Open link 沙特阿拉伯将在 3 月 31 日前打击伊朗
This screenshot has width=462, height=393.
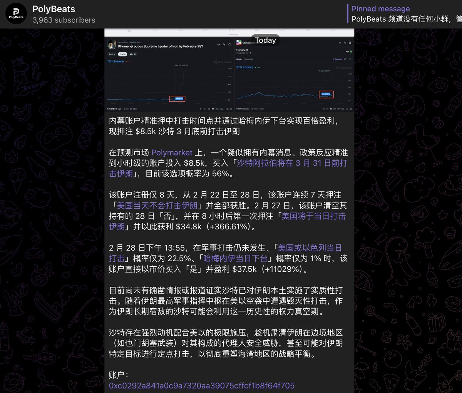[x=228, y=168]
